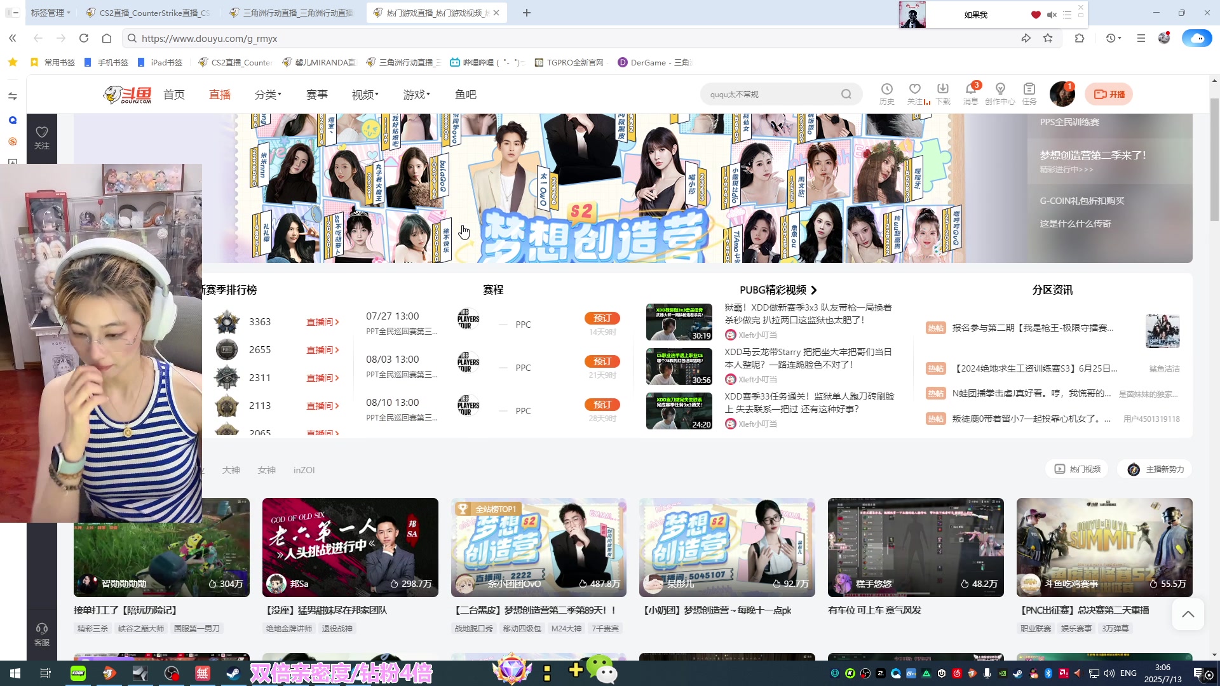Open G-COIN礼包折扣购买 link
The image size is (1220, 686).
click(x=1081, y=201)
